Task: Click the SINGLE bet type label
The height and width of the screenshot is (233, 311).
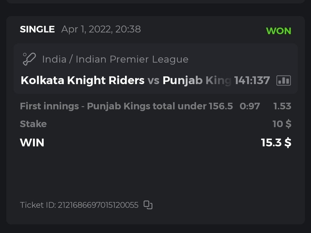Action: pyautogui.click(x=37, y=29)
